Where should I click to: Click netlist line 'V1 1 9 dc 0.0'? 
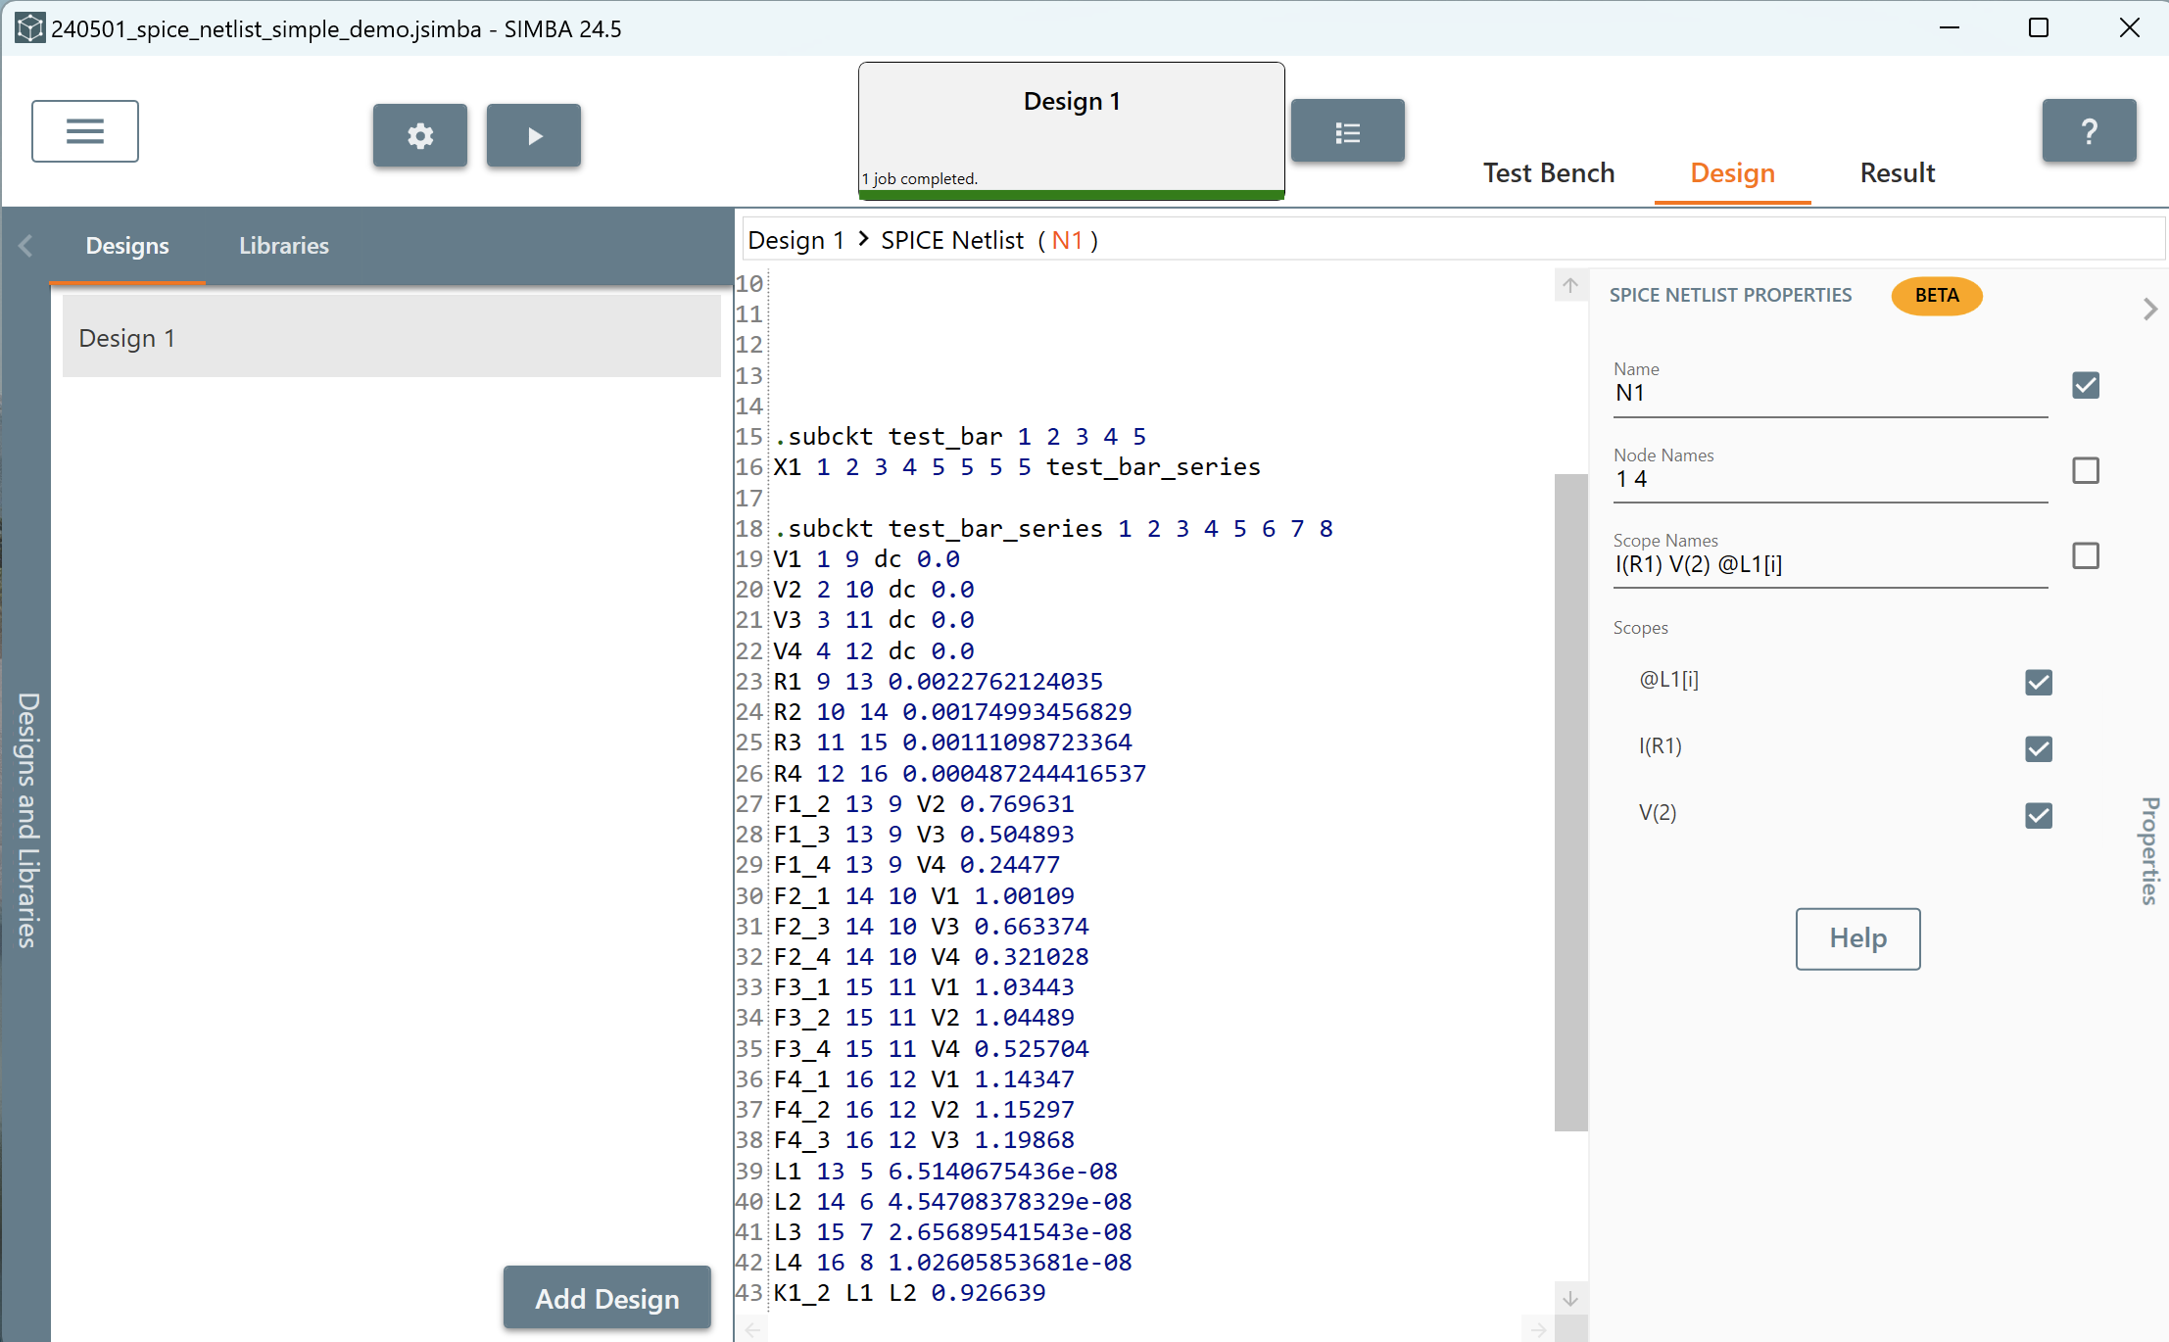tap(866, 558)
